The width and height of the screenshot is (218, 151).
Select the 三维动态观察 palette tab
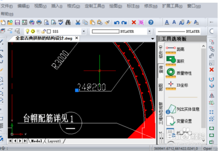tap(161, 113)
